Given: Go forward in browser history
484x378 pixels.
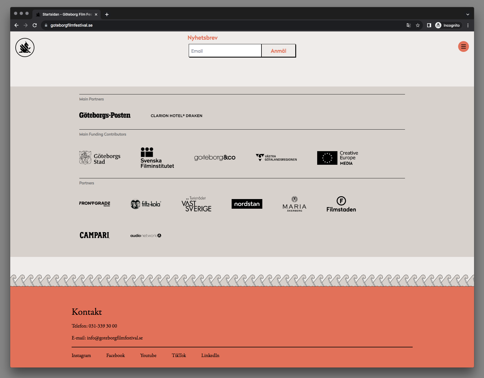Looking at the screenshot, I should click(26, 25).
